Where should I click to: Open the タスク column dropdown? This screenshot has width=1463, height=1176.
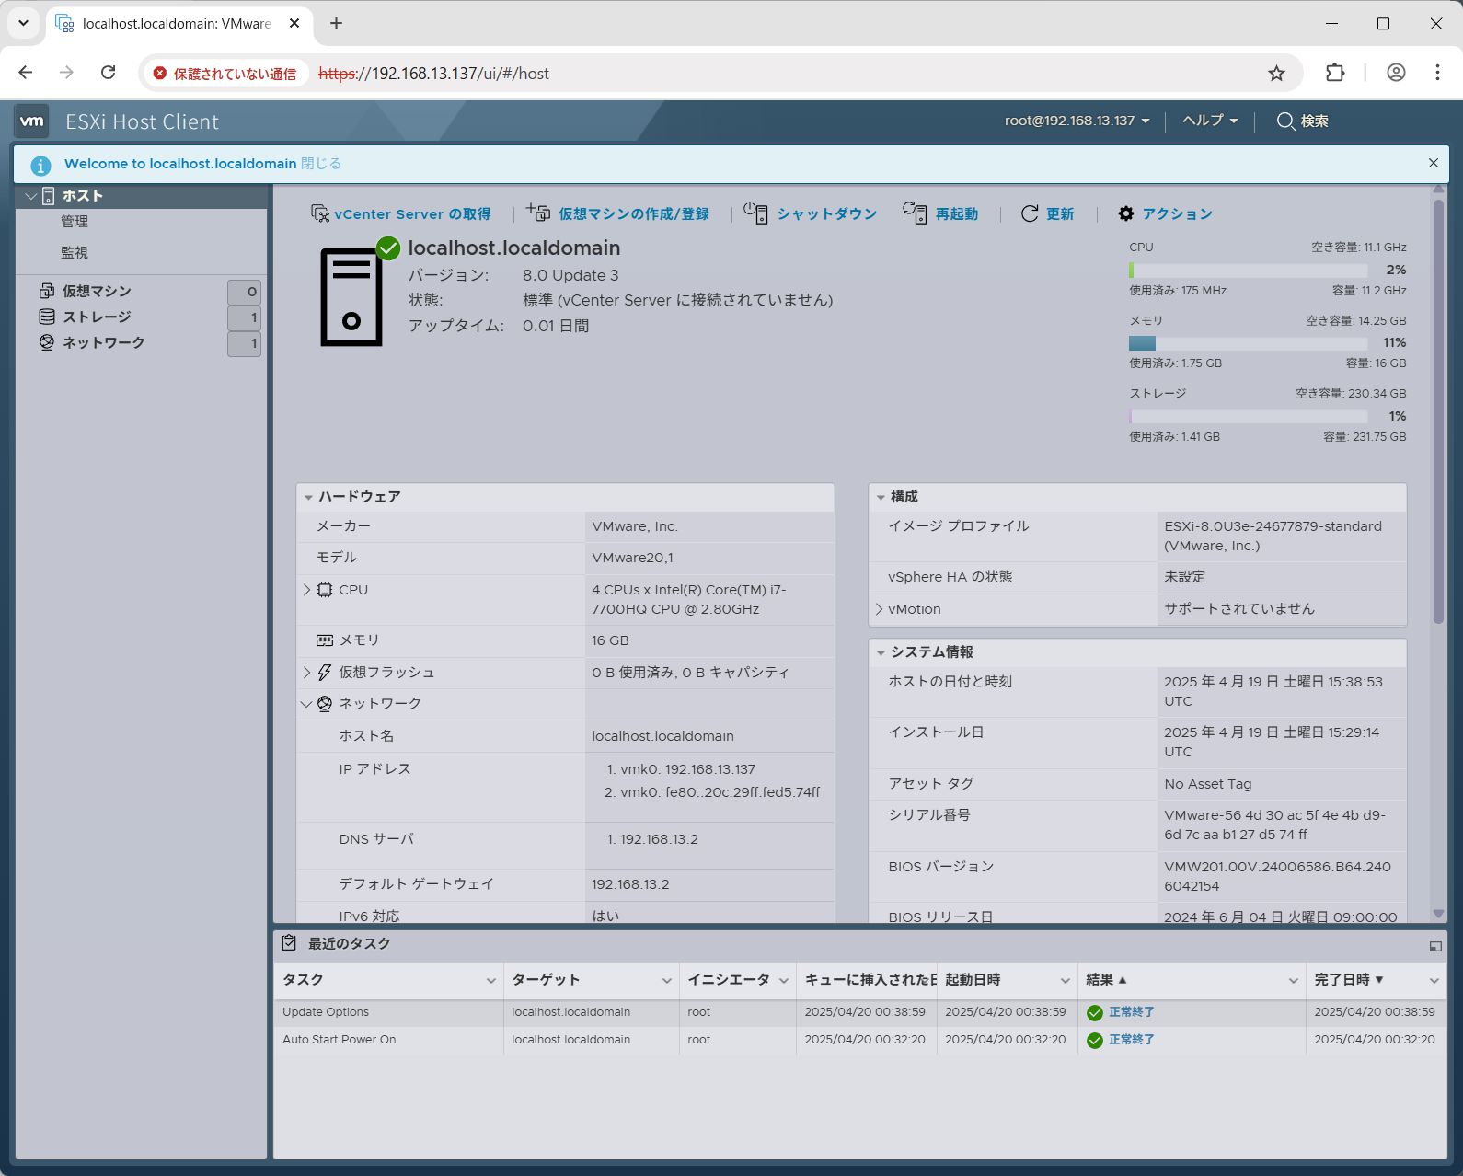[490, 981]
